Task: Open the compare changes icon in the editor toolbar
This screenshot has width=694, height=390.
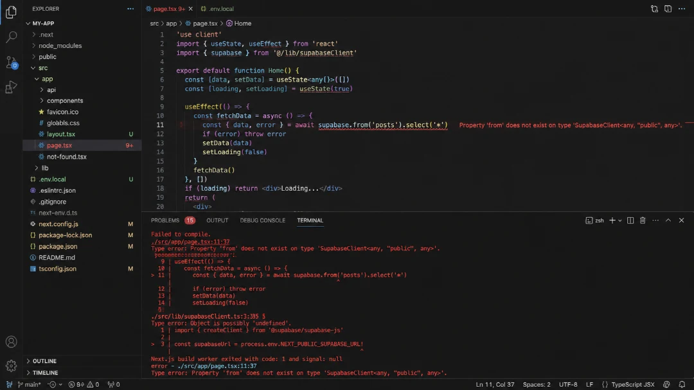Action: (x=654, y=9)
